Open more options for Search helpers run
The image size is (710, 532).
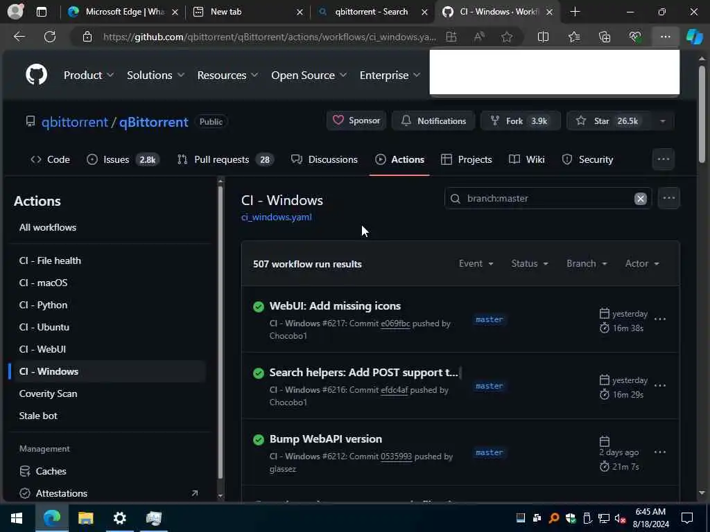coord(660,385)
